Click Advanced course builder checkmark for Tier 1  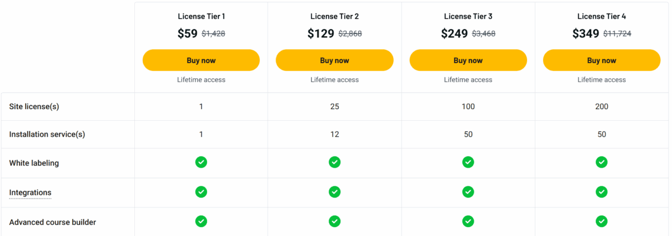(201, 221)
